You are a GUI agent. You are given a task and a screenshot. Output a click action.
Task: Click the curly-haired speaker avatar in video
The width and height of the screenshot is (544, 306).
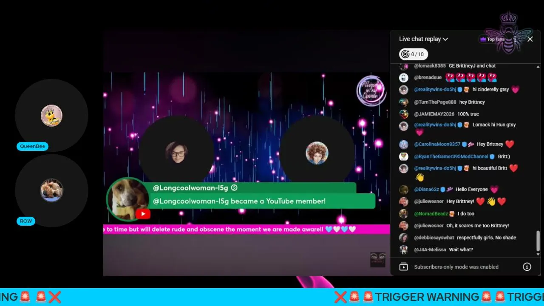pyautogui.click(x=317, y=153)
